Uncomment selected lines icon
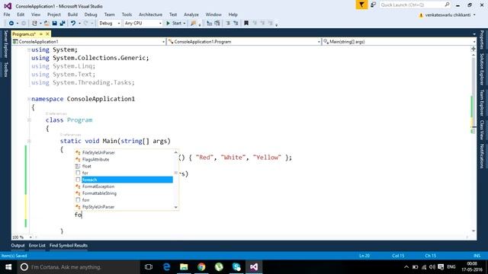This screenshot has height=274, width=488. [236, 24]
